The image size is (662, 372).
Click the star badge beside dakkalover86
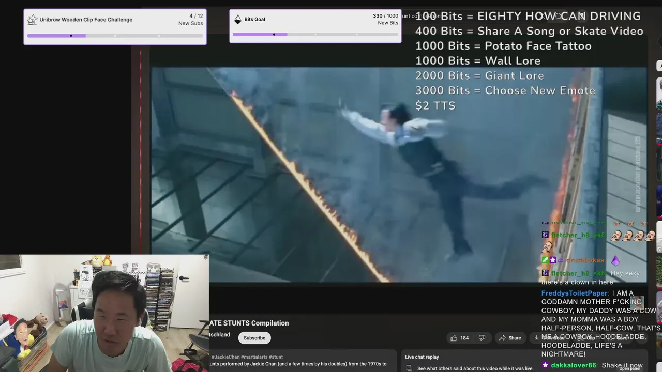pos(545,365)
